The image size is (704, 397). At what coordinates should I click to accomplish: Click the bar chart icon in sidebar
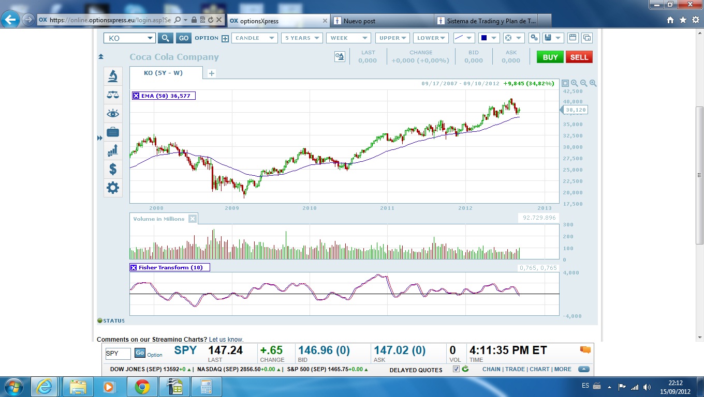tap(113, 150)
